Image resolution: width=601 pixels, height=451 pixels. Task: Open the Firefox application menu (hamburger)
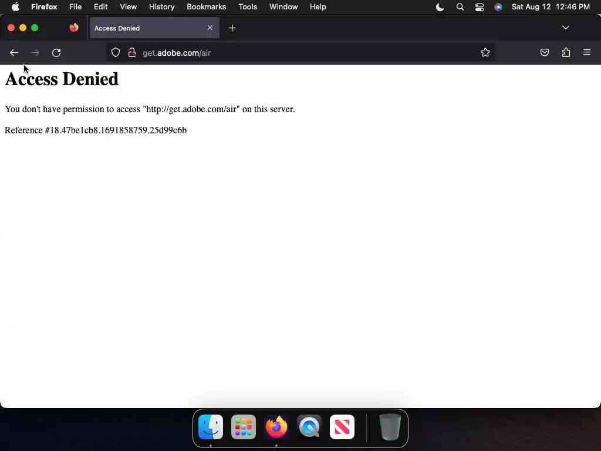coord(587,52)
